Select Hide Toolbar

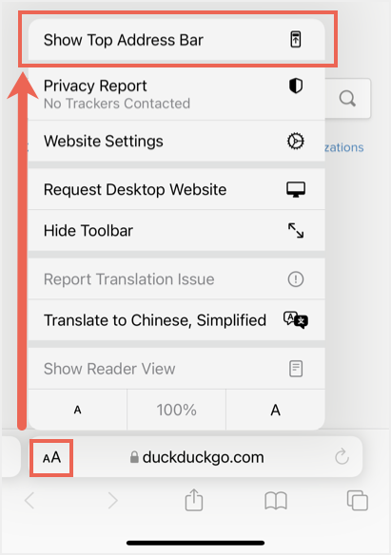[x=176, y=230]
